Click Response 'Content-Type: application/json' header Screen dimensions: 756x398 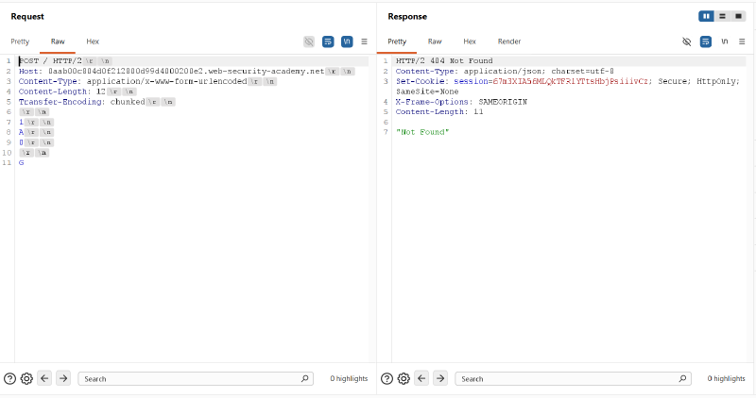[x=505, y=72]
